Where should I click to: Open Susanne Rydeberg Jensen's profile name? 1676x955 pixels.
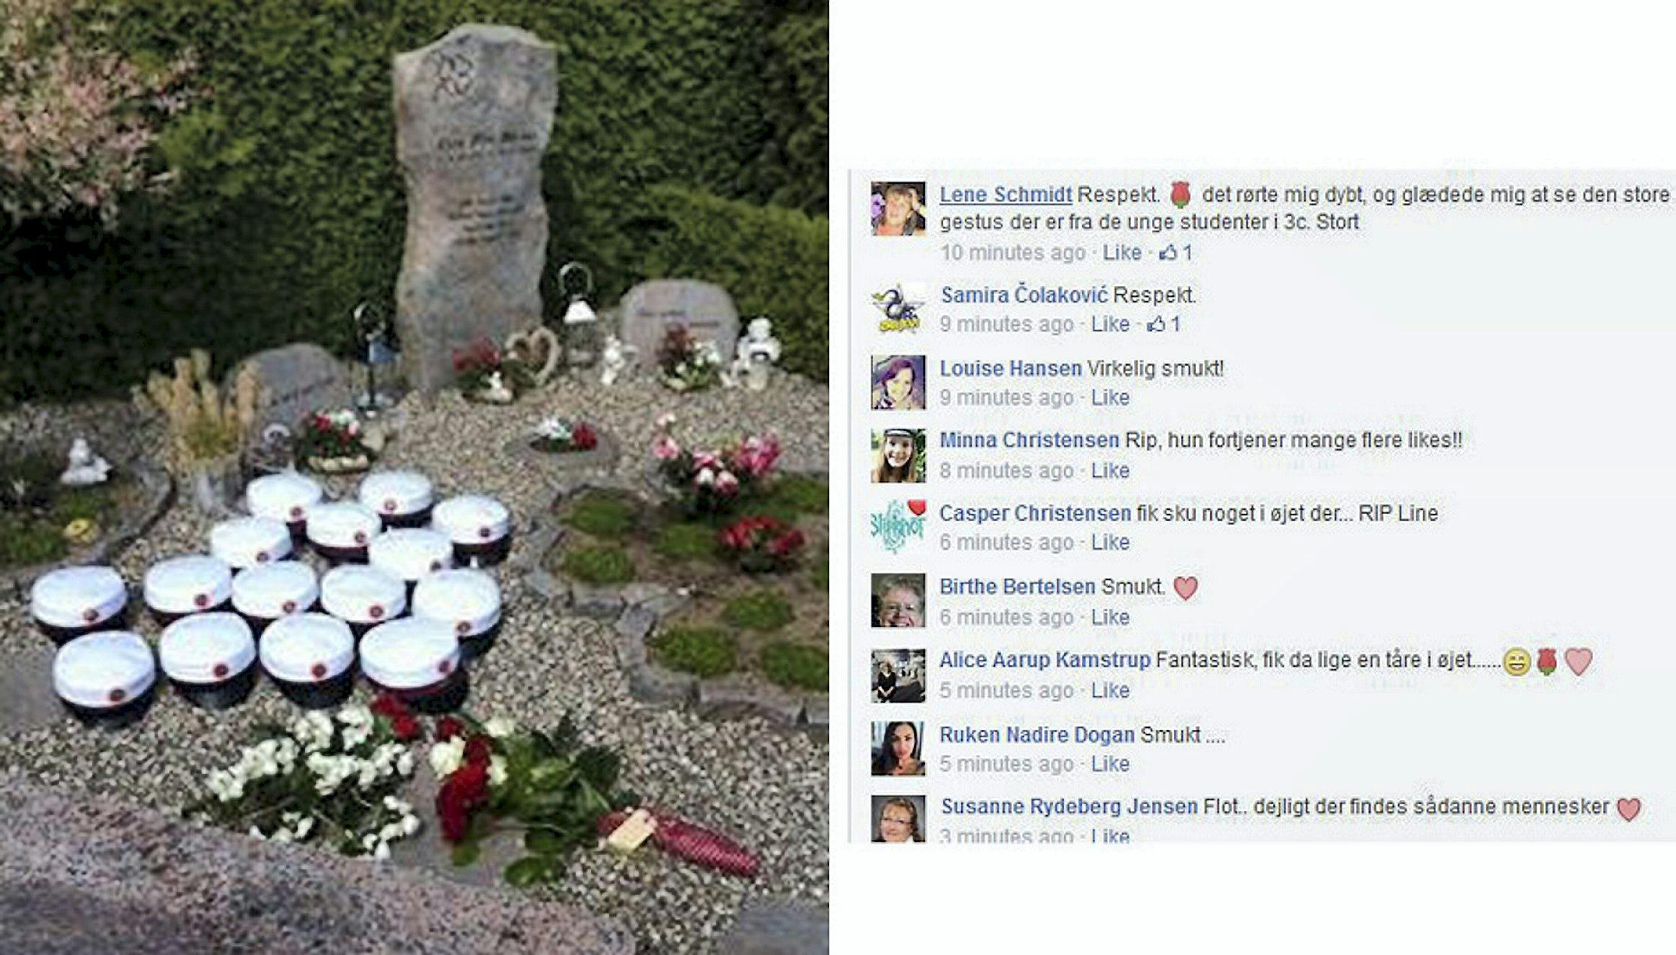pos(1069,807)
